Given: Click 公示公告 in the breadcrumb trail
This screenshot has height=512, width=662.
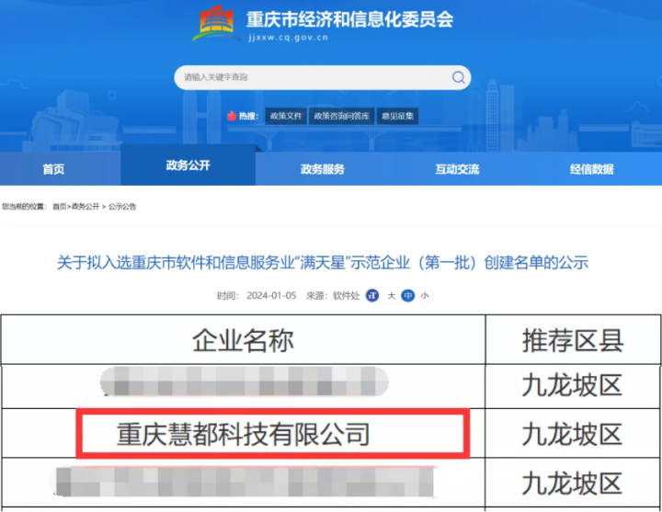Looking at the screenshot, I should [x=122, y=207].
